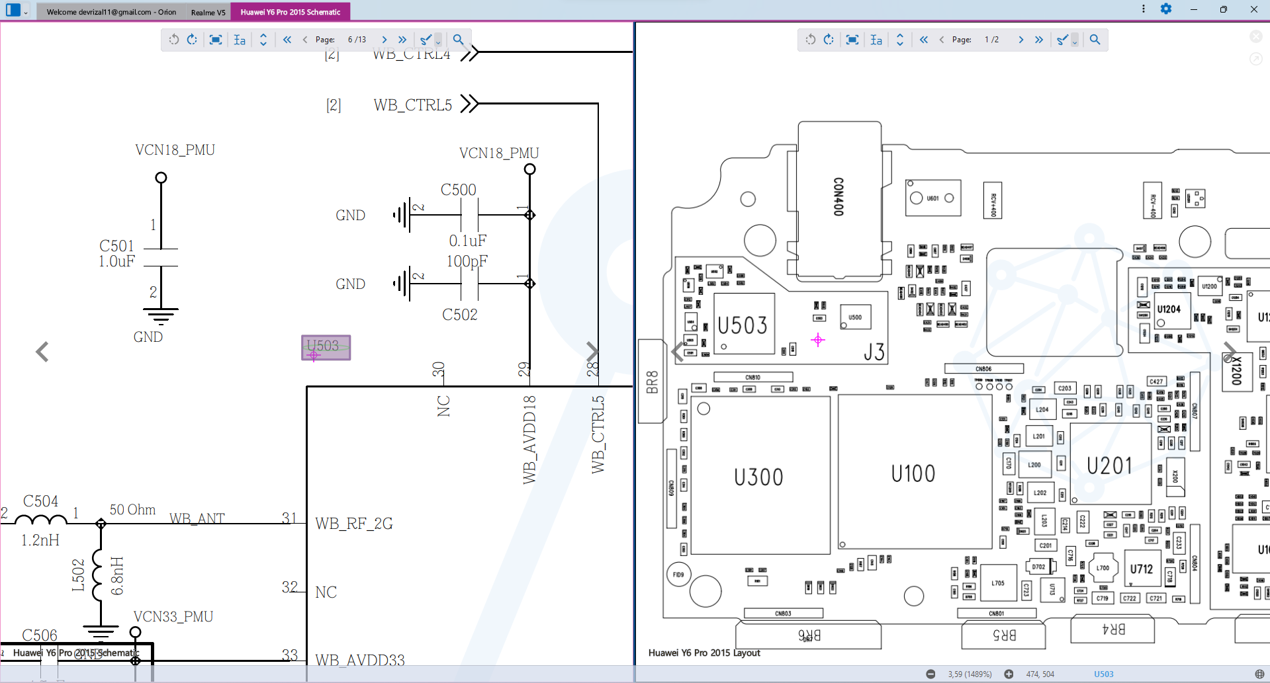Open the sidebar panel dropdown at top-left
Screen dimensions: 1270x683
pos(26,12)
